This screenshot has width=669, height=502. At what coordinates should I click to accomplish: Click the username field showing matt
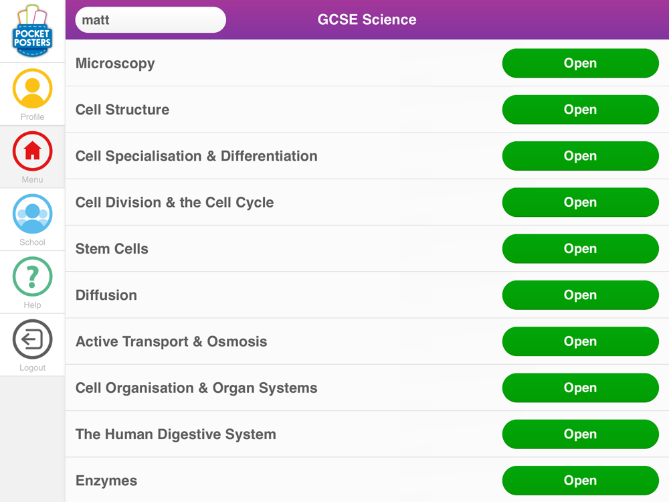pos(151,20)
